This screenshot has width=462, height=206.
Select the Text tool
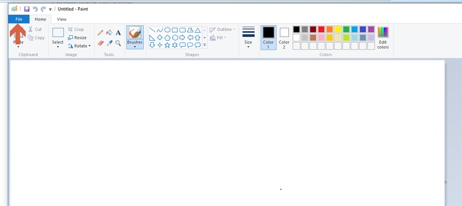(x=118, y=33)
